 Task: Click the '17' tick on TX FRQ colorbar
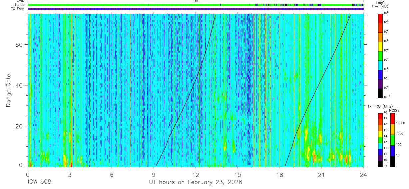tap(386, 118)
